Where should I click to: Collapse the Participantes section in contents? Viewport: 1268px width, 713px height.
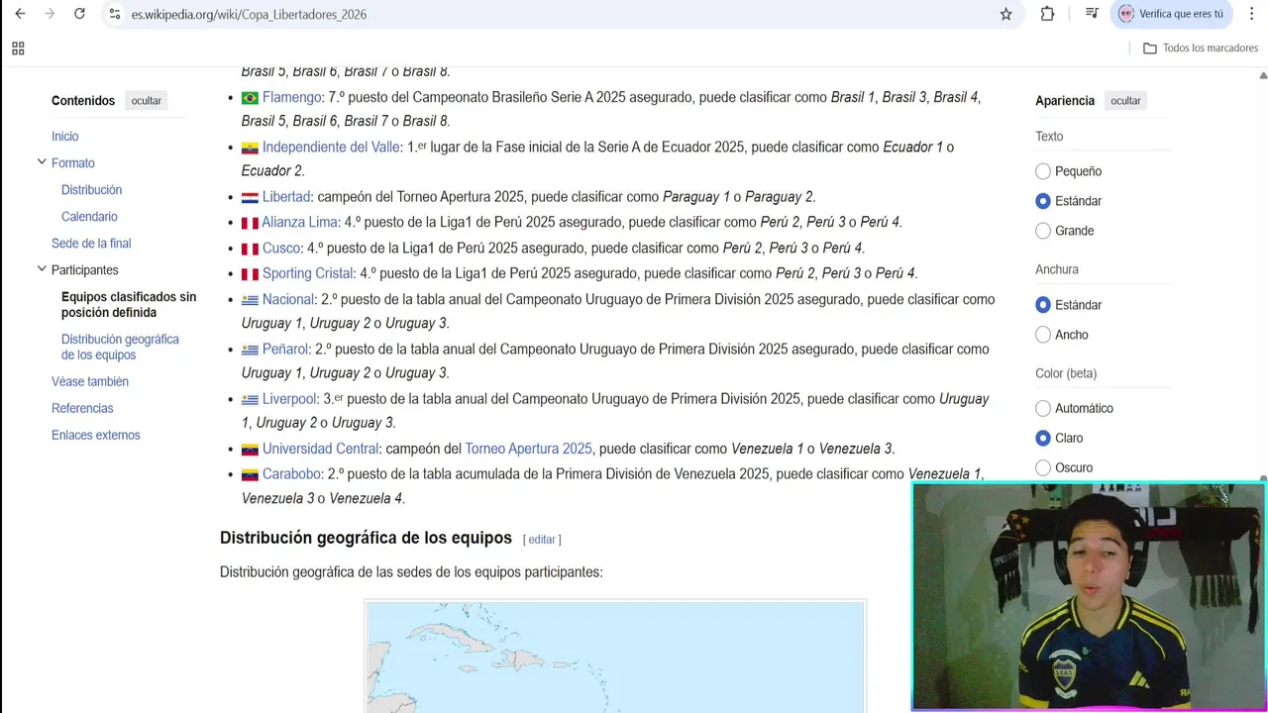[x=42, y=269]
